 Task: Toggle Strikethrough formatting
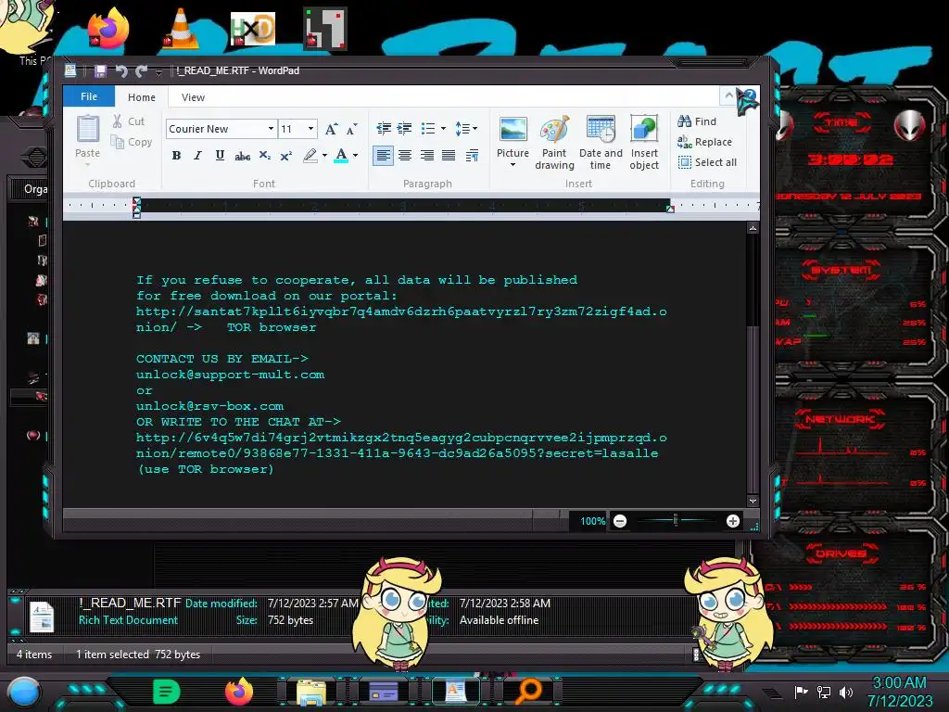[x=242, y=156]
